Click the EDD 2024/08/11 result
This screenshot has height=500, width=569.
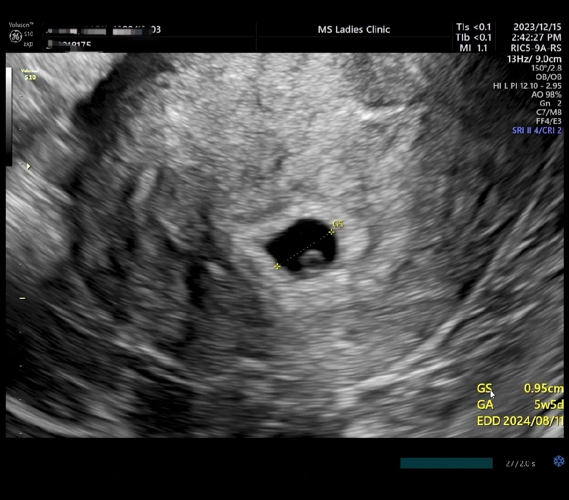click(520, 421)
